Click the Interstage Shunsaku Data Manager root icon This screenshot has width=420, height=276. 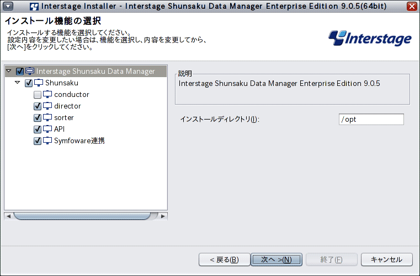[x=30, y=71]
